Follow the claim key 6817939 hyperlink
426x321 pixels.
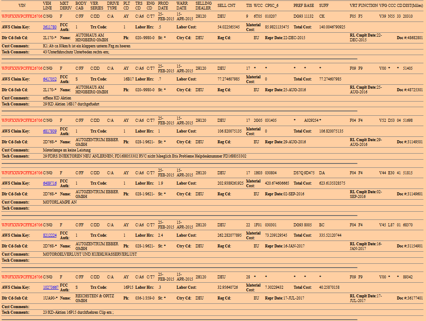[x=50, y=131]
